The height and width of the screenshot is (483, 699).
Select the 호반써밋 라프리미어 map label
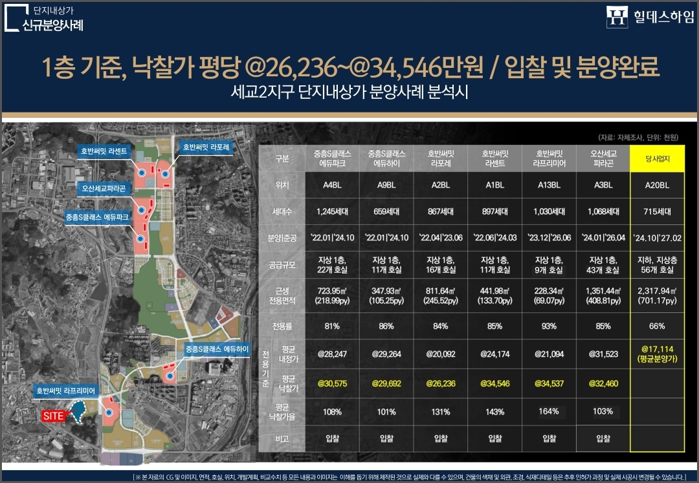[65, 391]
